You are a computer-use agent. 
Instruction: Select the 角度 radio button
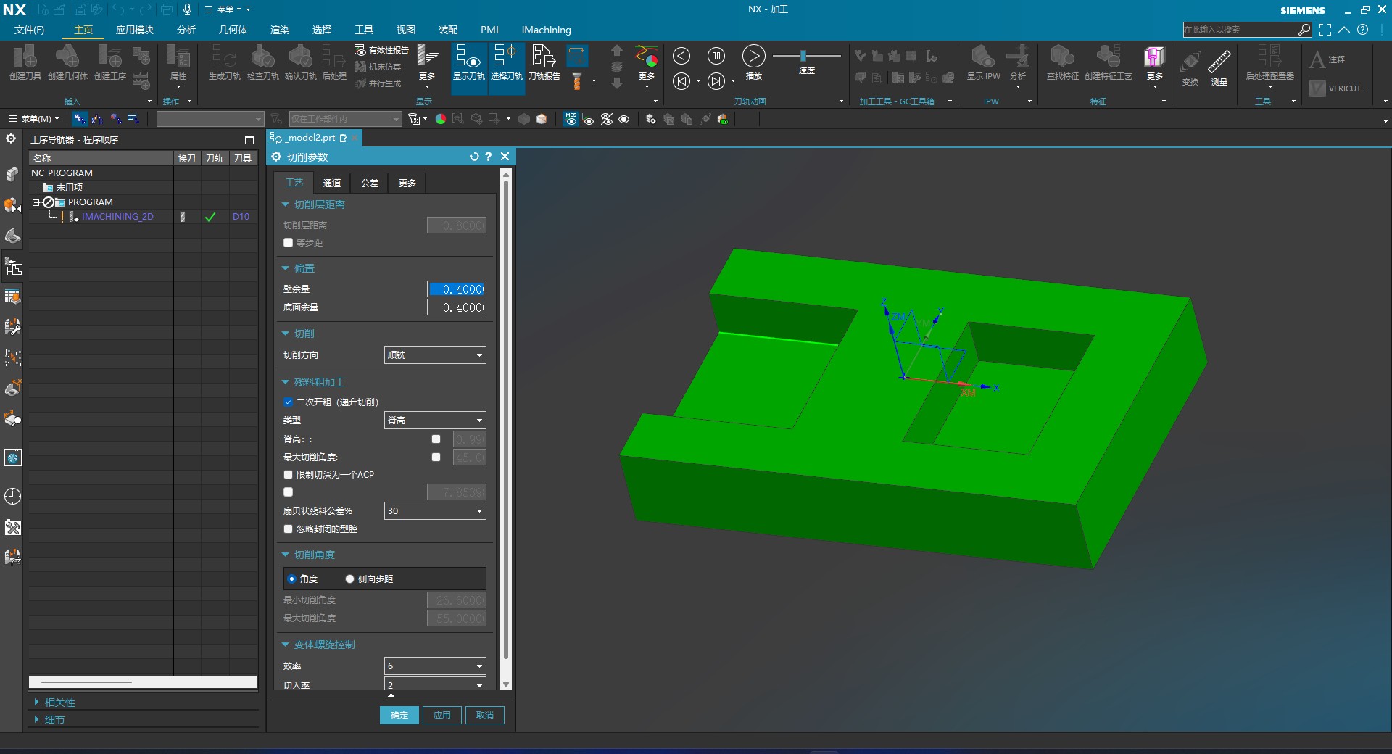(x=291, y=579)
